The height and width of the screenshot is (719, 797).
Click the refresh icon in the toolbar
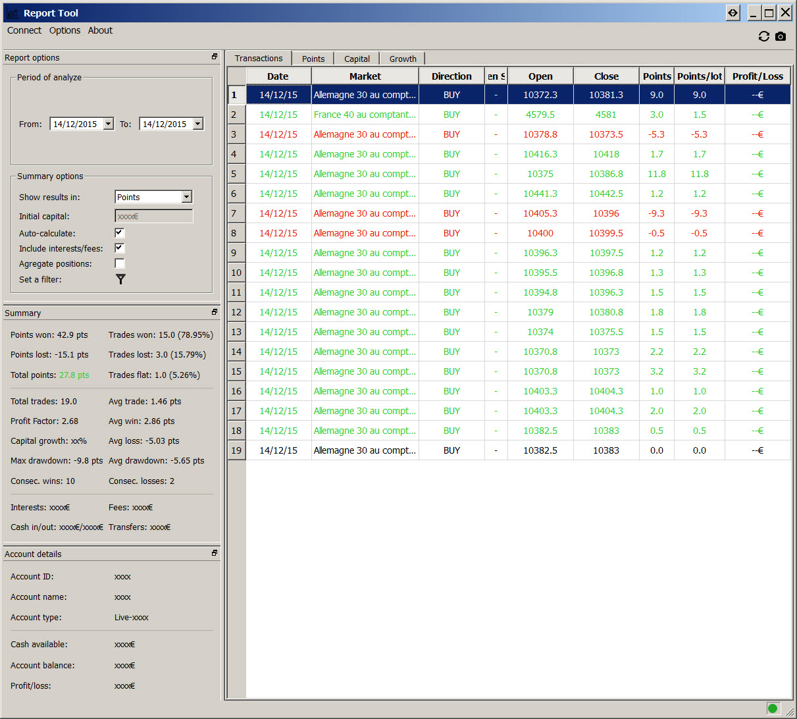tap(763, 37)
